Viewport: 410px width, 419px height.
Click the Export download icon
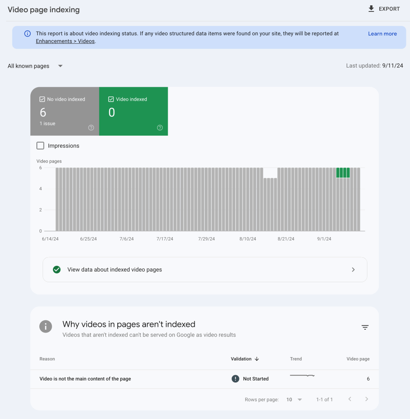click(371, 9)
